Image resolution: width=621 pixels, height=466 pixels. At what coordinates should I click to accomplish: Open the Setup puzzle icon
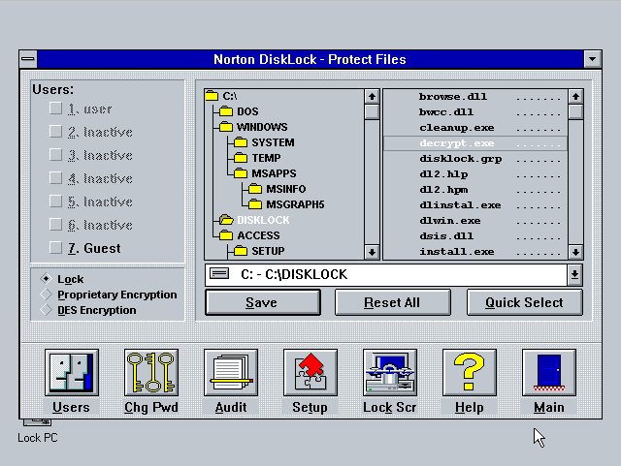pyautogui.click(x=310, y=372)
